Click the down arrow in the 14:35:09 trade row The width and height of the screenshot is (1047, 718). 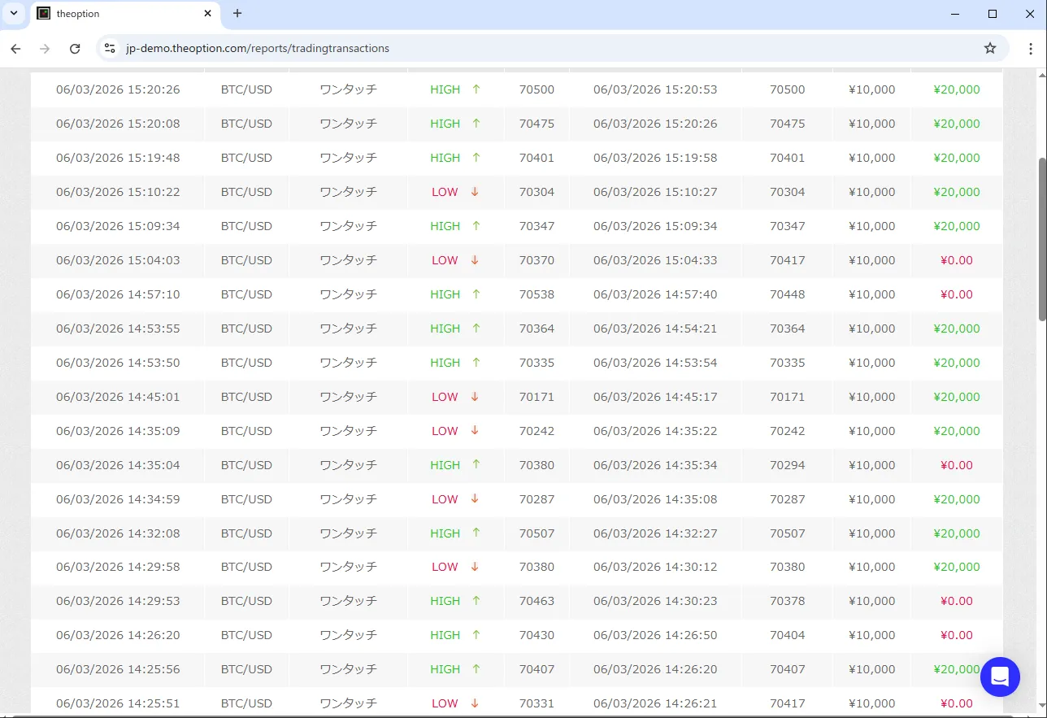pos(475,431)
